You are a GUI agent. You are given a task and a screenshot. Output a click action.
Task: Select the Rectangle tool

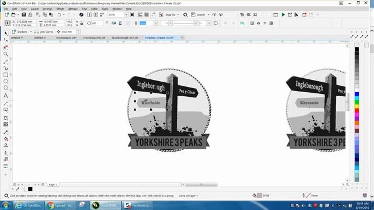[6, 75]
